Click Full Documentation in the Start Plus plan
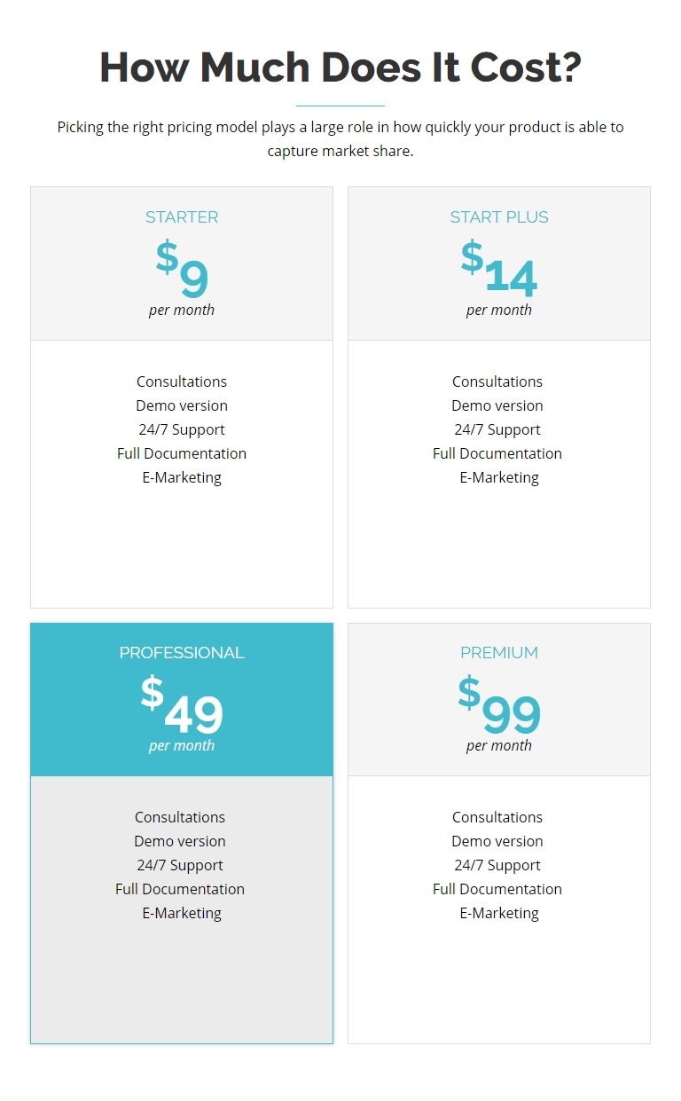 (x=497, y=453)
